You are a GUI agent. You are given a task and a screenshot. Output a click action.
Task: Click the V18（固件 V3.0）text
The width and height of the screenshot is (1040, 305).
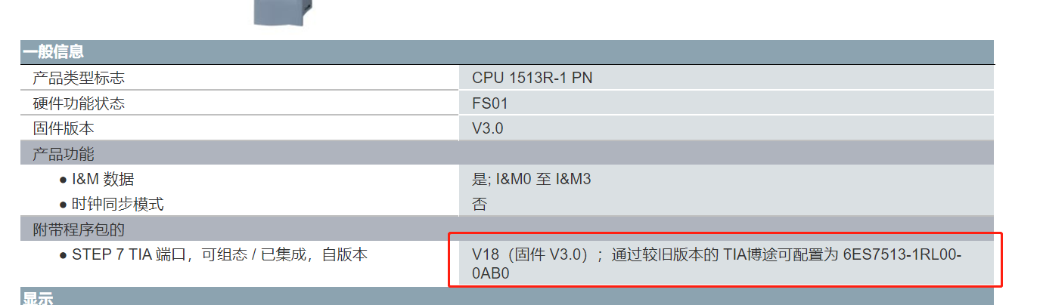[530, 255]
